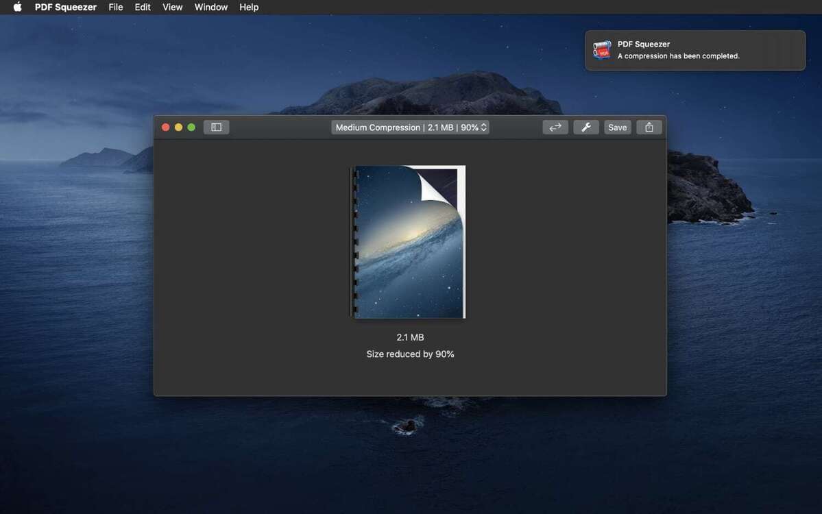
Task: Open the Edit menu
Action: [143, 8]
